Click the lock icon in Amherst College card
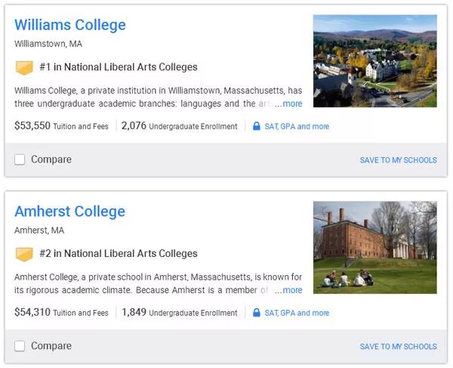 point(257,313)
